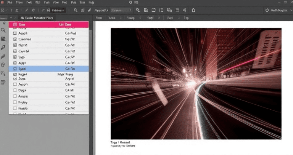Open the Help menu in menu bar

pyautogui.click(x=91, y=2)
